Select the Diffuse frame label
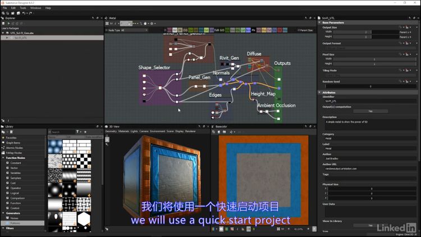The width and height of the screenshot is (421, 237). click(x=254, y=54)
